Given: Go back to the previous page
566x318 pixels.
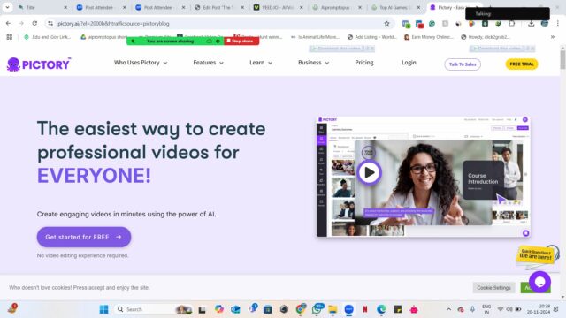Looking at the screenshot, I should (x=8, y=24).
